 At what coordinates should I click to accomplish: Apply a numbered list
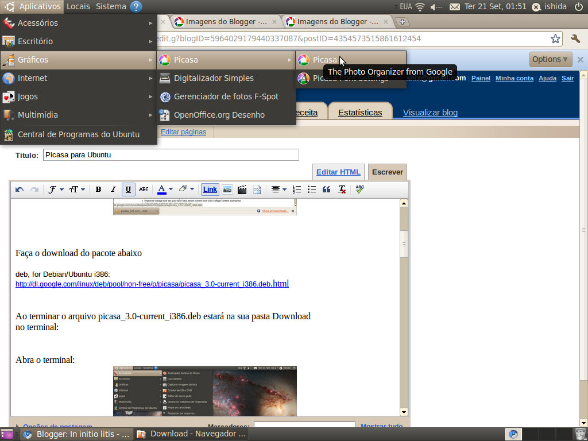(x=297, y=189)
